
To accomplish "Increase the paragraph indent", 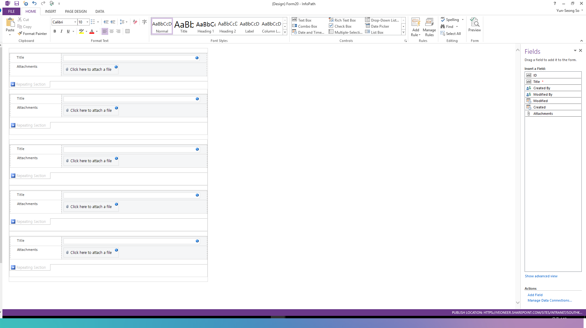I will pos(113,22).
